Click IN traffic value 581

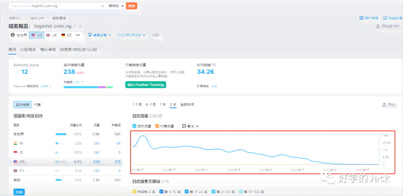[x=97, y=144]
